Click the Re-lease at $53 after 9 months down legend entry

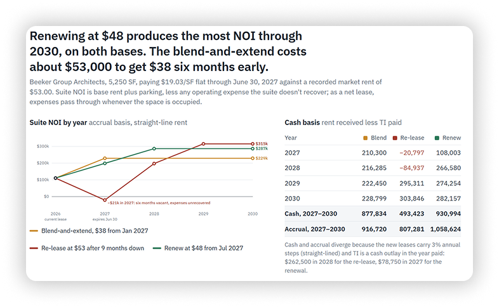point(87,248)
